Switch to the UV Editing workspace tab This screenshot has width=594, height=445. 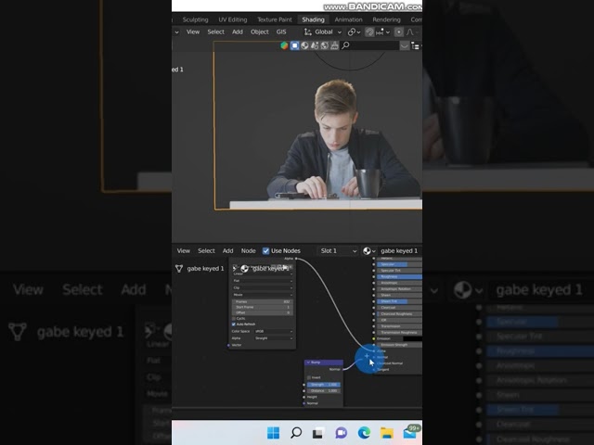click(233, 19)
